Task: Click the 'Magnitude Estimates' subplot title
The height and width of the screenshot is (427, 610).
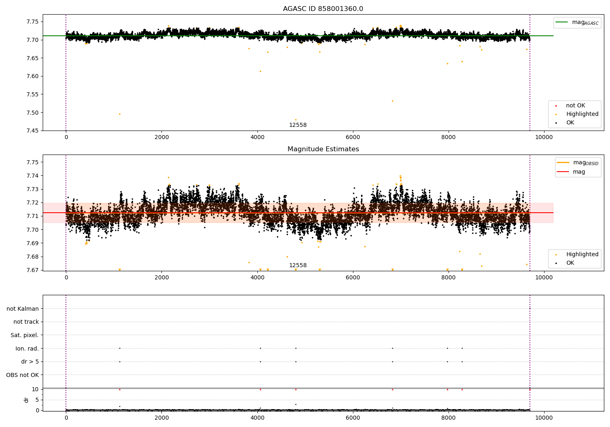Action: pyautogui.click(x=323, y=149)
